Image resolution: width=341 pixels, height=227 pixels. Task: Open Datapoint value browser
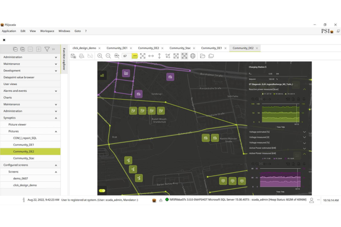click(30, 77)
